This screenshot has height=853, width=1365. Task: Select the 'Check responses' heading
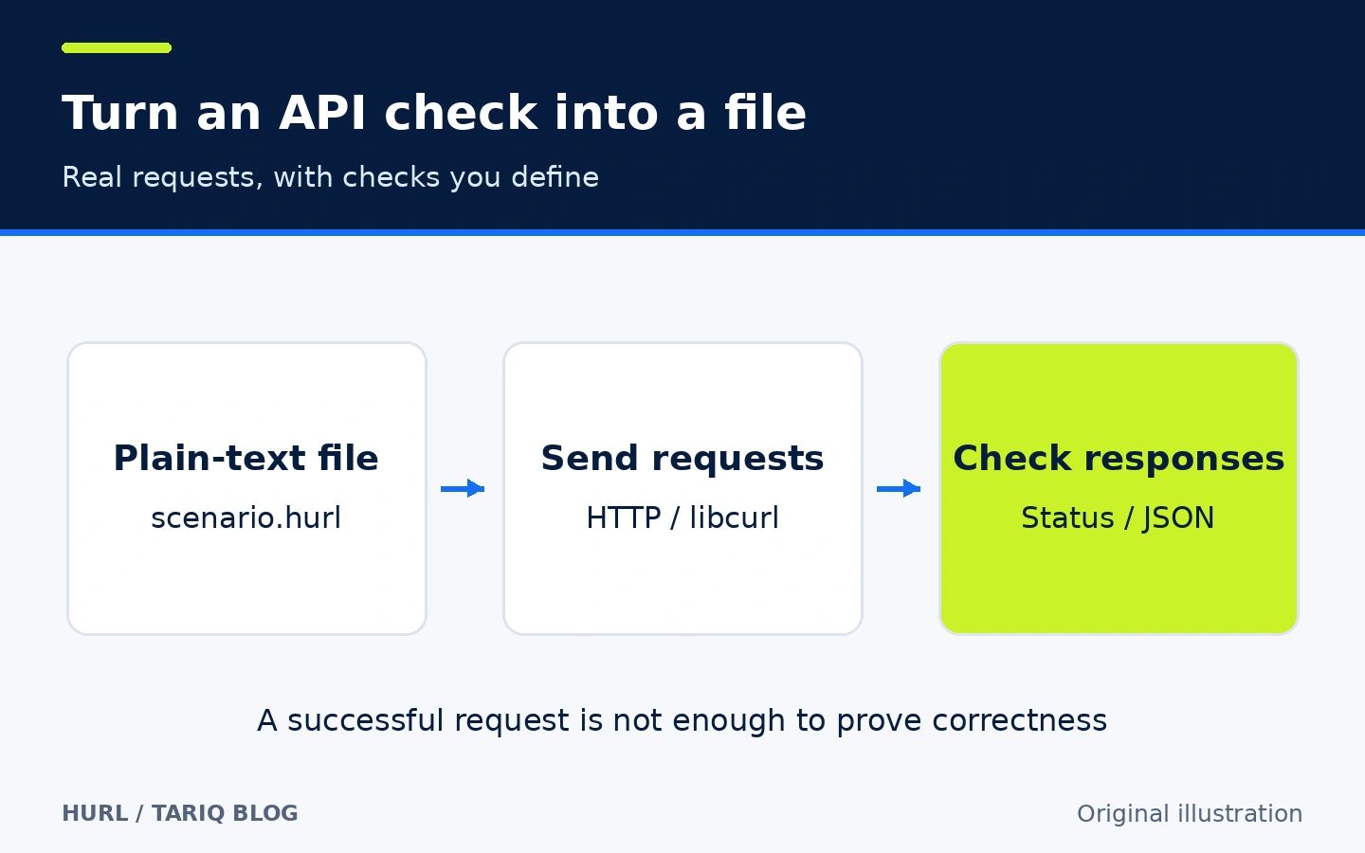point(1119,459)
